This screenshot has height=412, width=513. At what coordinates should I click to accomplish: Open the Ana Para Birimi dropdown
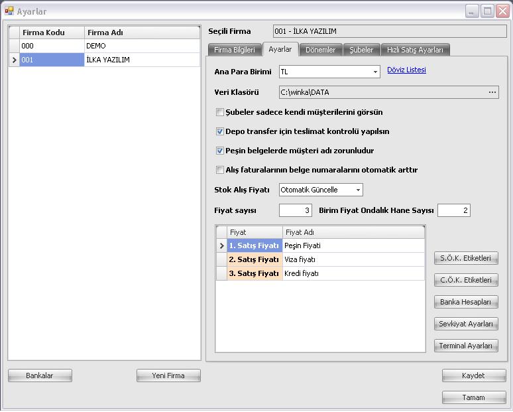(x=375, y=72)
